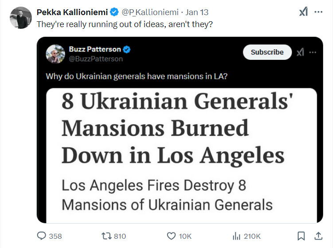Open Grok icon beside Pekka's tweet
The image size is (335, 248).
pyautogui.click(x=304, y=12)
